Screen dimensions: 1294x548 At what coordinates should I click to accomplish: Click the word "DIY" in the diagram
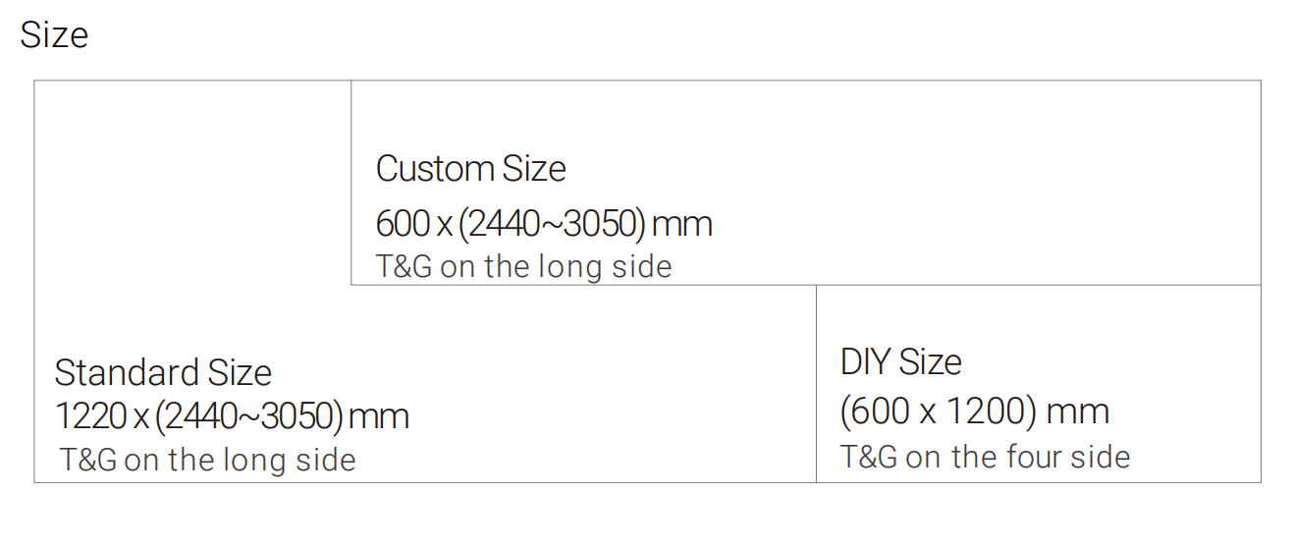(x=866, y=362)
